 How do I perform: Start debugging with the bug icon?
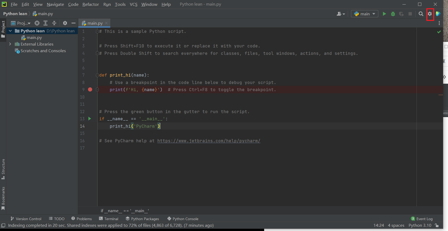point(393,14)
